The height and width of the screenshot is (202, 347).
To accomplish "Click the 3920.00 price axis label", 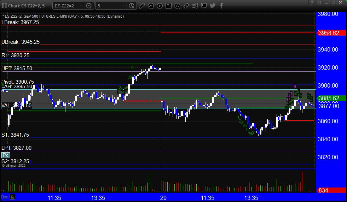I will tap(328, 68).
